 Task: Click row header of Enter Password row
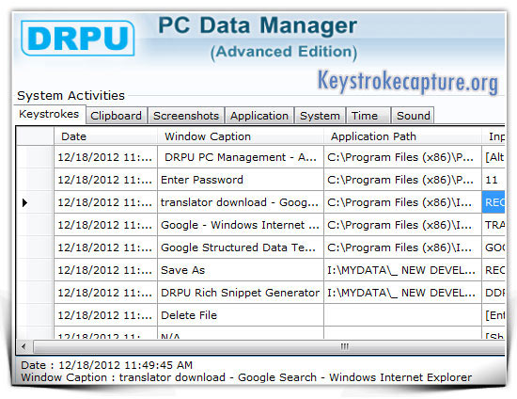pyautogui.click(x=36, y=180)
